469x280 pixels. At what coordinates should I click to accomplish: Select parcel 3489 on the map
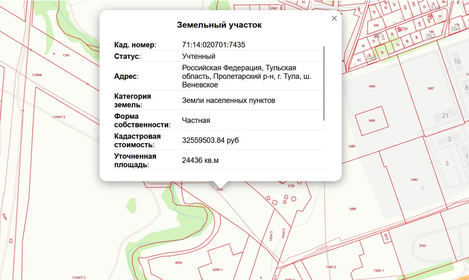coord(352,209)
